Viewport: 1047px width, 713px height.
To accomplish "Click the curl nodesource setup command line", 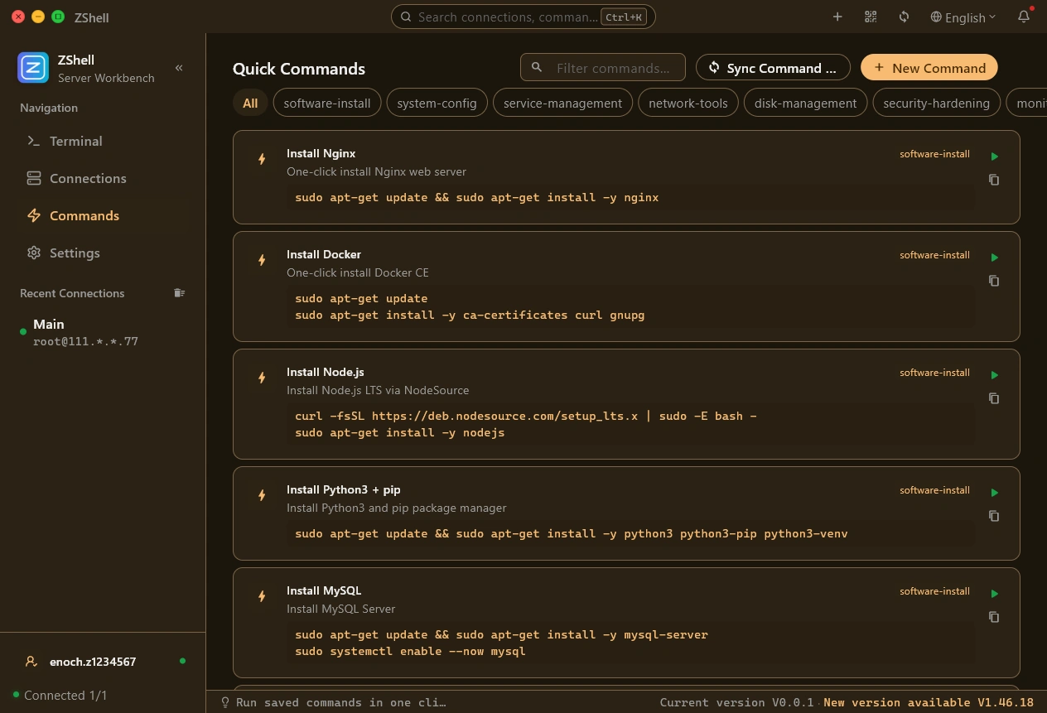I will click(x=526, y=416).
